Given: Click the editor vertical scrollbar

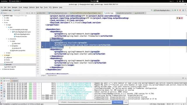Looking at the screenshot, I should click(x=186, y=42).
